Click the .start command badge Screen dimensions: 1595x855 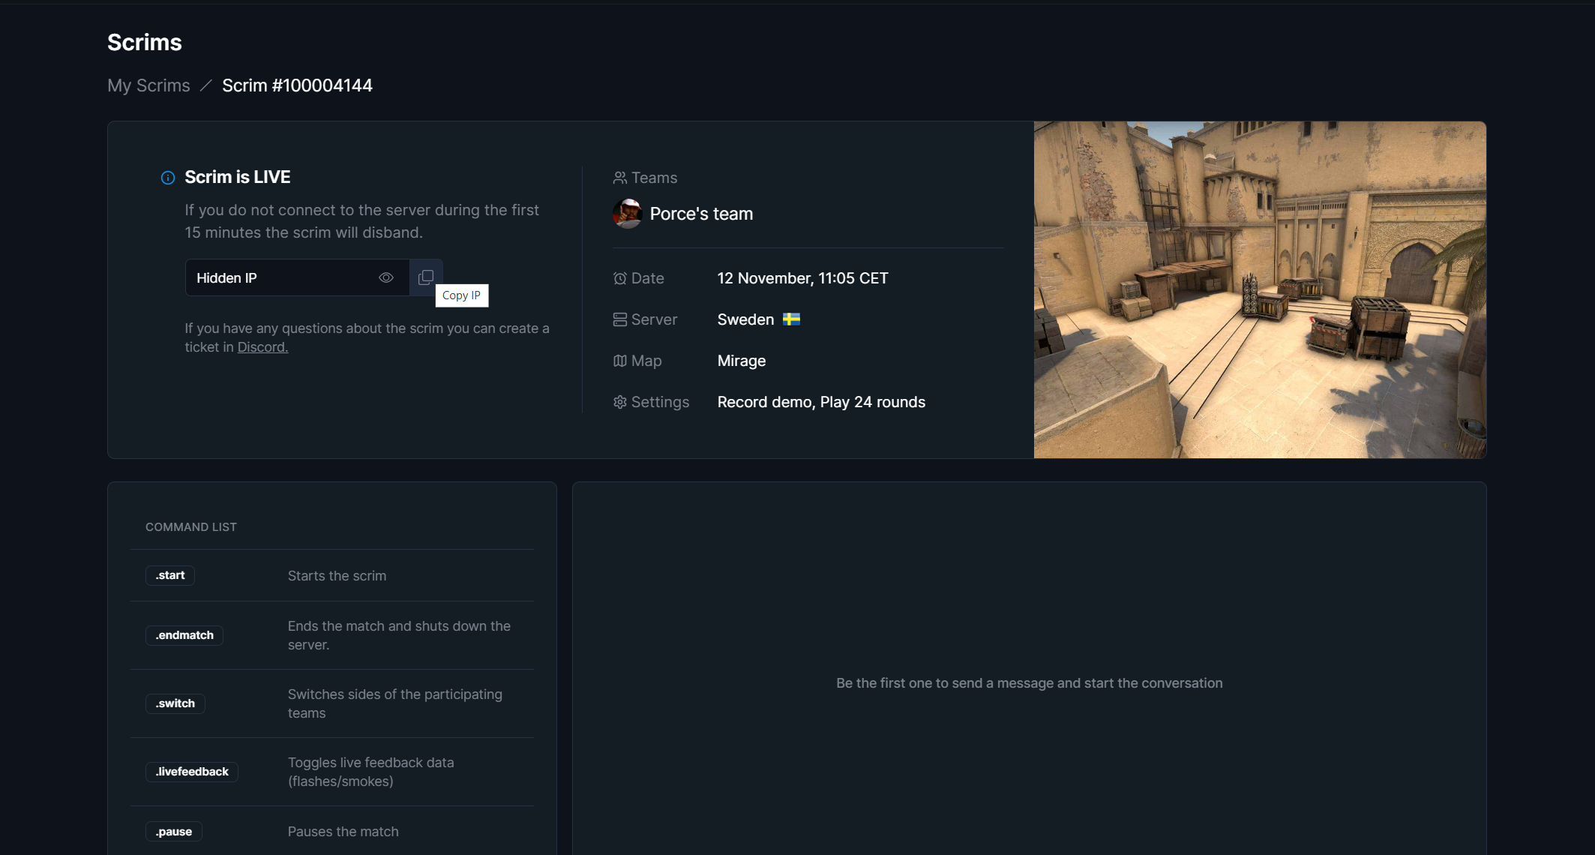(x=170, y=575)
